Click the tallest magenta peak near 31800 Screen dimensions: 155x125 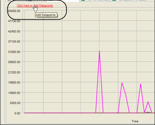(x=99, y=51)
